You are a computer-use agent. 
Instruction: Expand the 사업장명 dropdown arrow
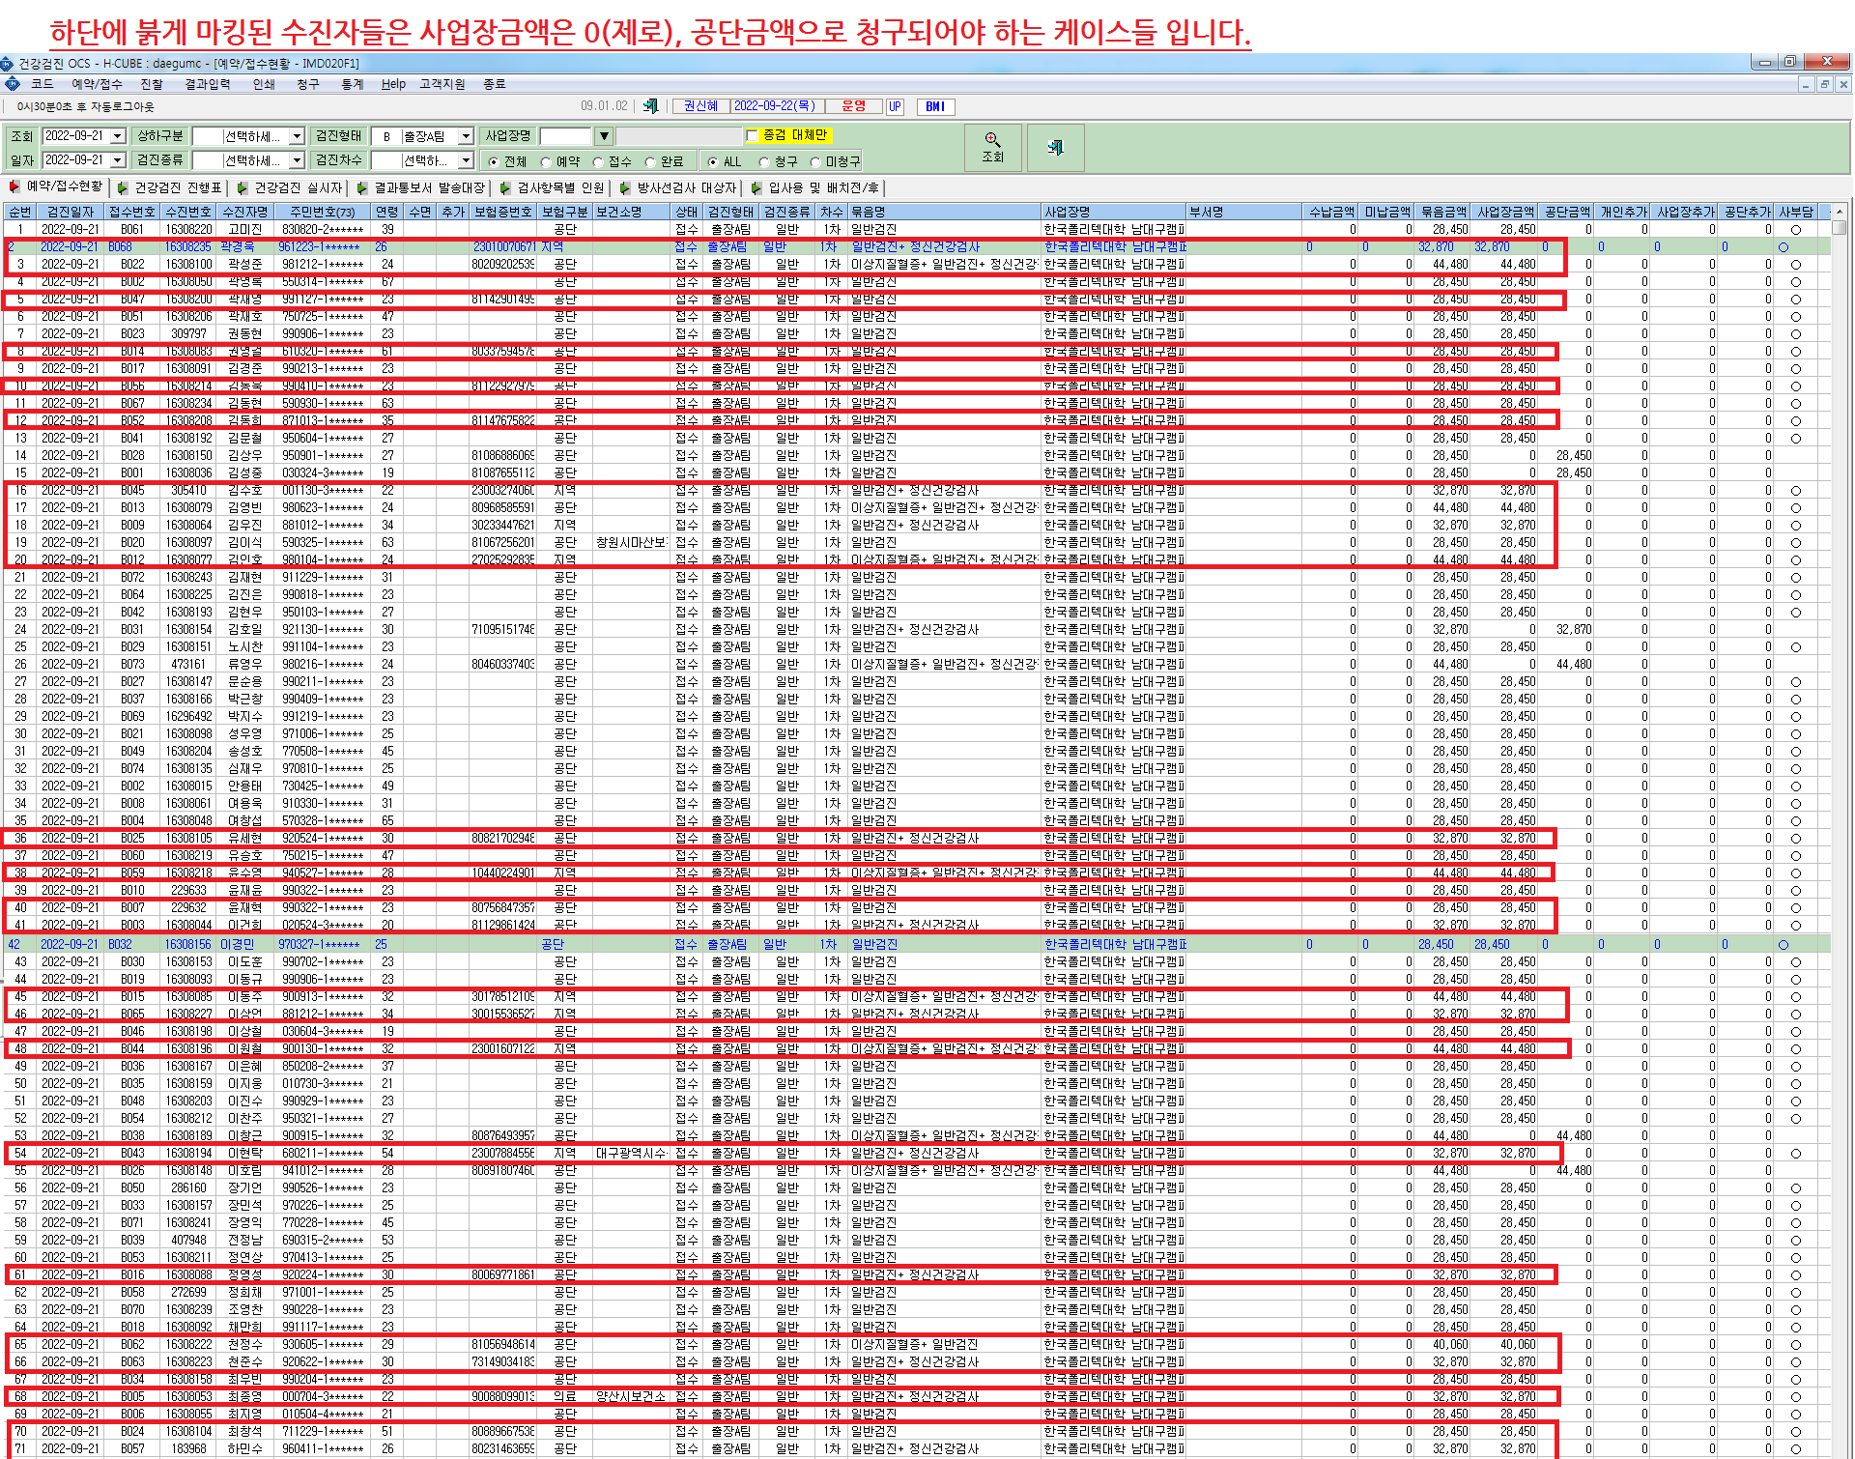[604, 136]
